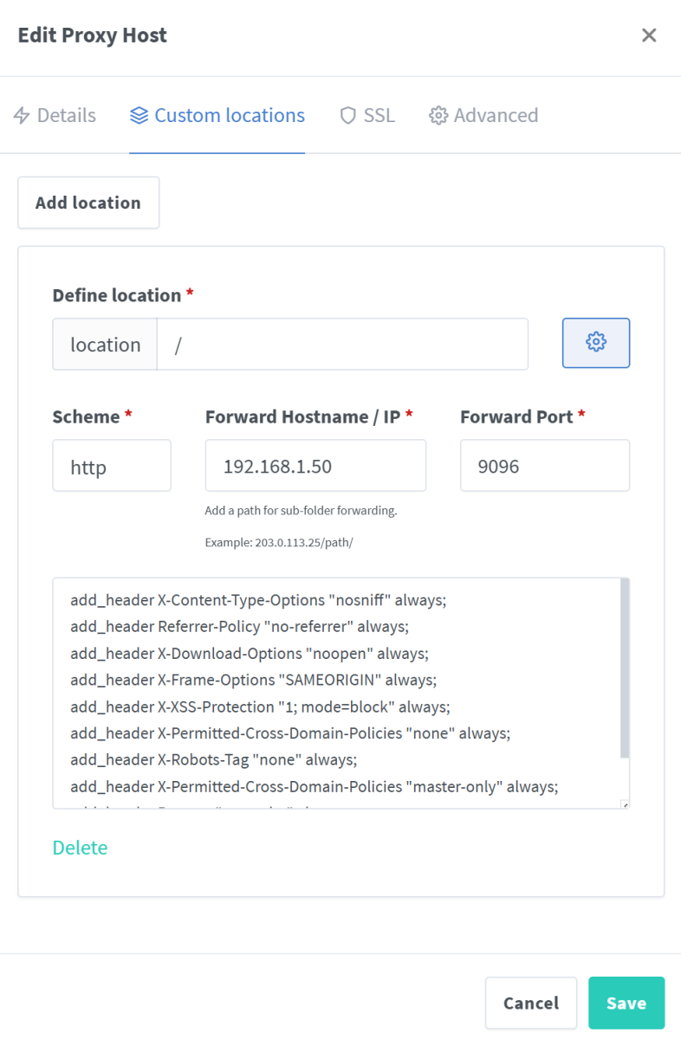The width and height of the screenshot is (681, 1039).
Task: Switch to the SSL tab
Action: tap(379, 115)
